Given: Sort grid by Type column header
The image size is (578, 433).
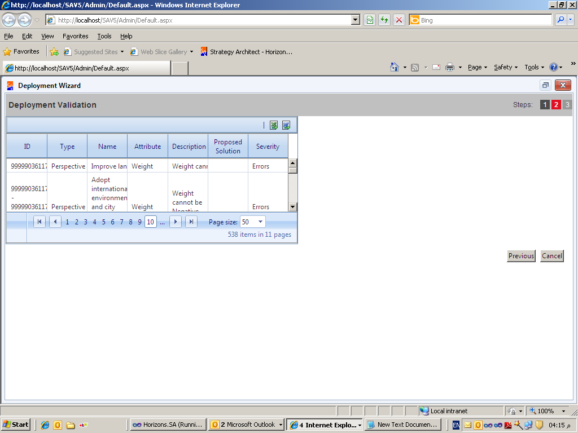Looking at the screenshot, I should pos(67,146).
